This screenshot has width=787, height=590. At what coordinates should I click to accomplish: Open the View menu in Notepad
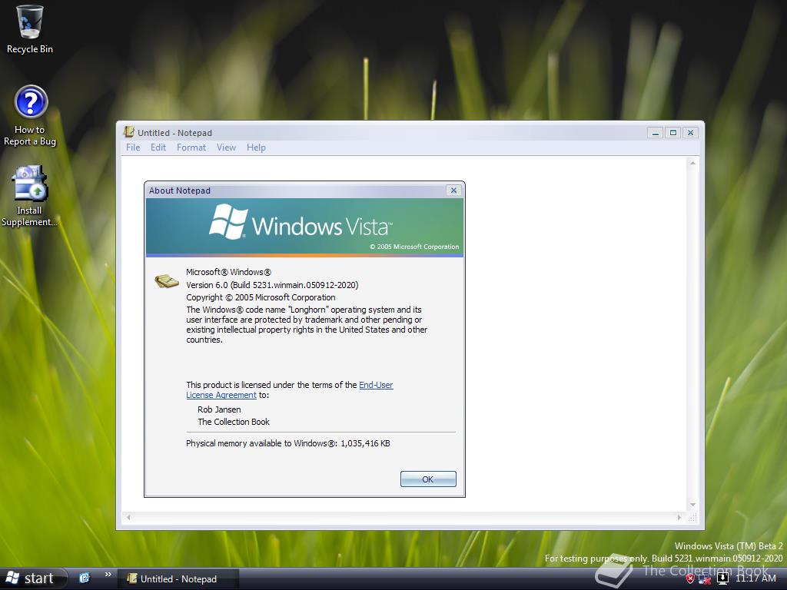coord(227,147)
